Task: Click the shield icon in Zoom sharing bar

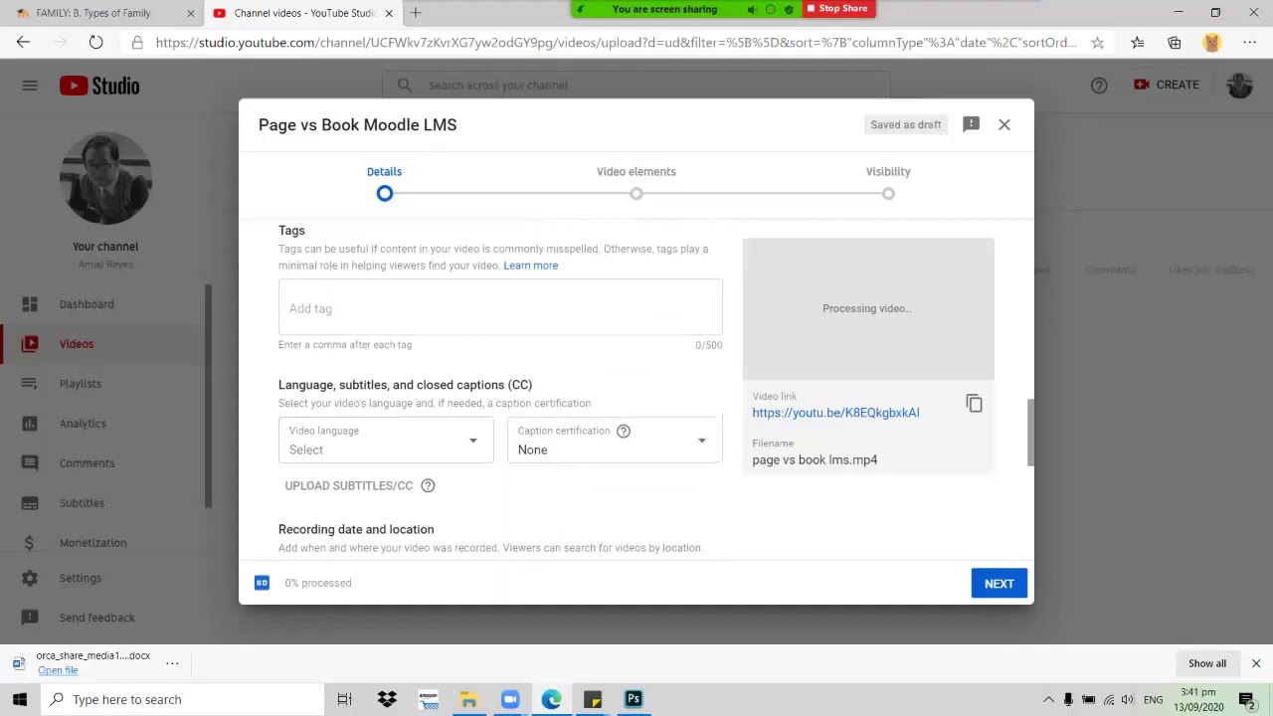Action: [789, 9]
